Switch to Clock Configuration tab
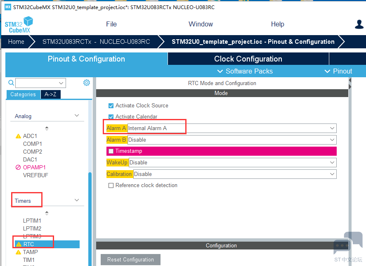 tap(248, 59)
